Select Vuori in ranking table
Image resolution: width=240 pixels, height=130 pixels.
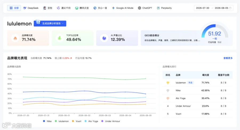tap(178, 114)
